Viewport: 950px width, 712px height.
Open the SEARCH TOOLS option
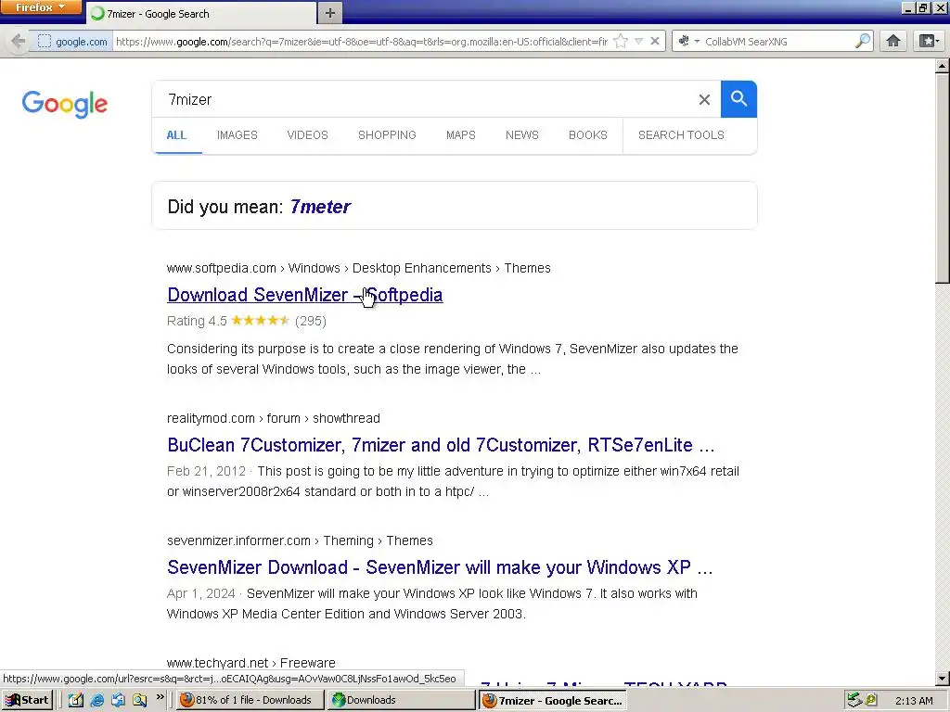(x=681, y=135)
